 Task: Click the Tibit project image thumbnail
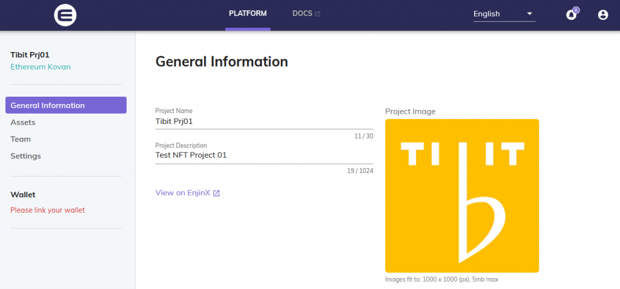coord(461,195)
